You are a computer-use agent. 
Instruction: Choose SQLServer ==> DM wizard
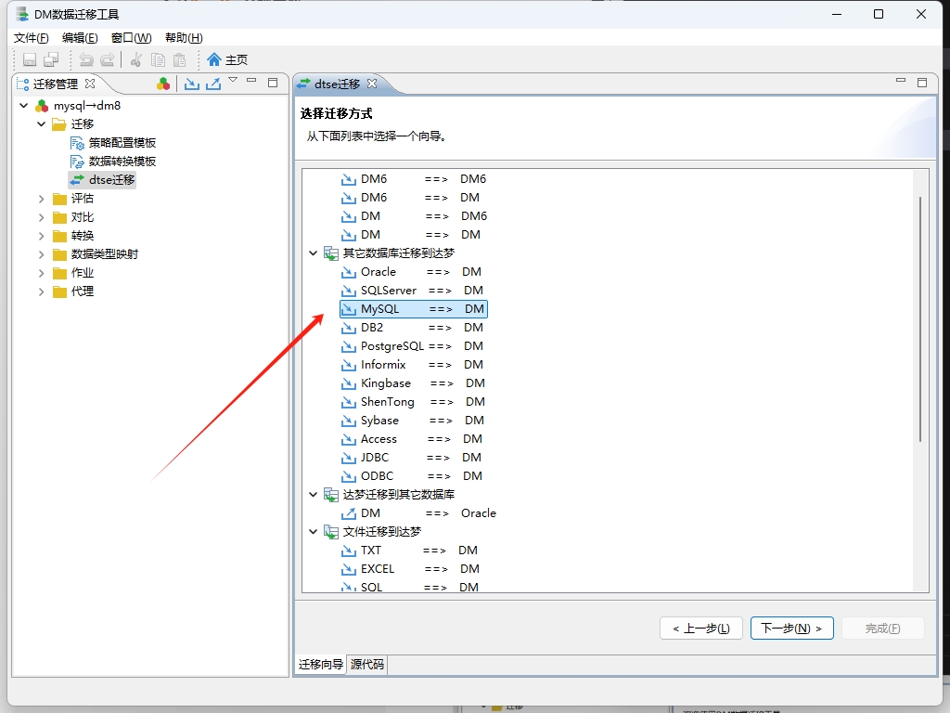(412, 291)
